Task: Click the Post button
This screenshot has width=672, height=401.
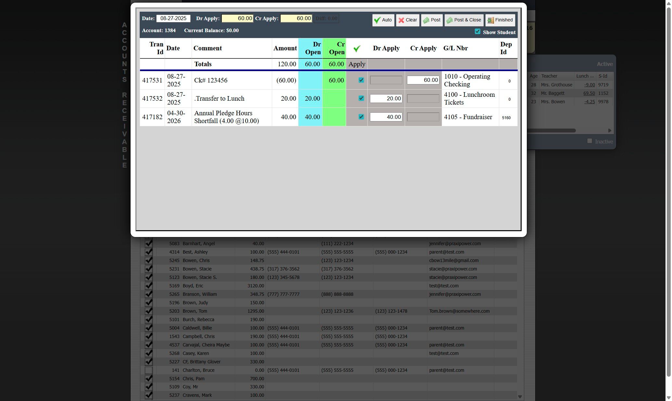Action: point(432,20)
